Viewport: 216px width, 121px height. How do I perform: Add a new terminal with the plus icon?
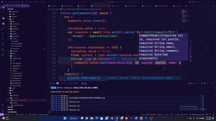tap(197, 83)
